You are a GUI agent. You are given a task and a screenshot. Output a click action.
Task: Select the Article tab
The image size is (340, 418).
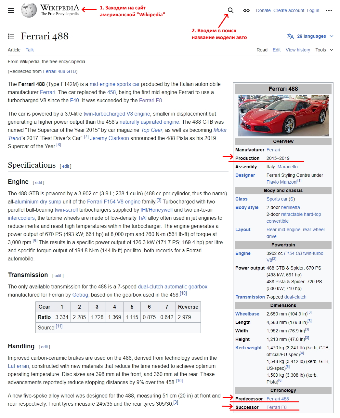[x=14, y=50]
